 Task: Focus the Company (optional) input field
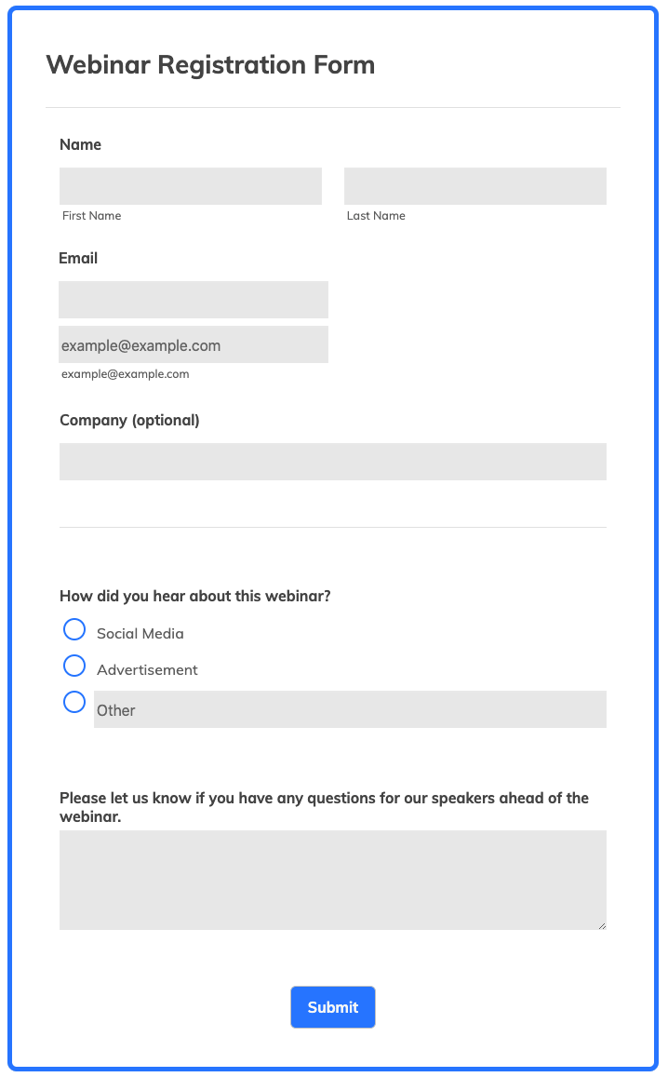coord(332,462)
